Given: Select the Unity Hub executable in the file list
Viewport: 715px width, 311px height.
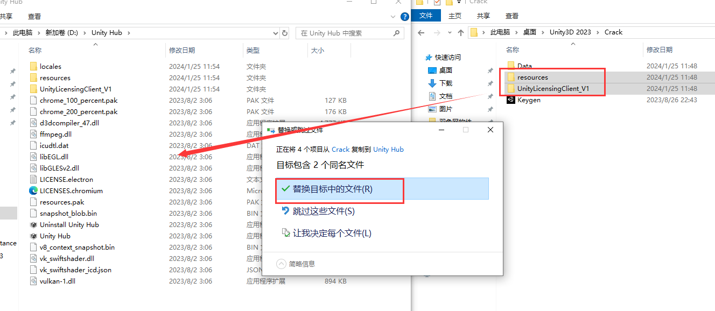Looking at the screenshot, I should click(x=56, y=236).
